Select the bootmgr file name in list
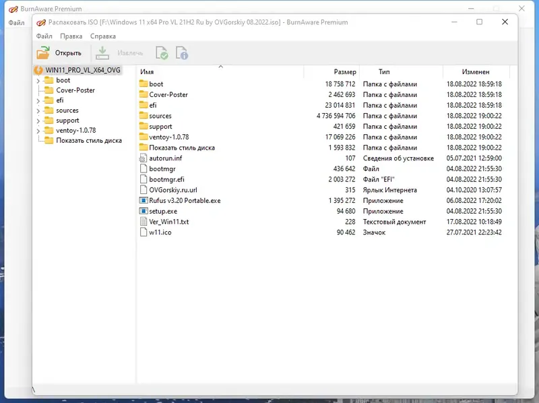This screenshot has height=403, width=539. coord(162,169)
